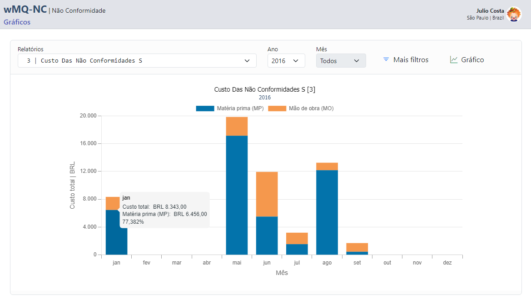
Task: Click tooltip text BRL 6.456,00
Action: coord(190,214)
